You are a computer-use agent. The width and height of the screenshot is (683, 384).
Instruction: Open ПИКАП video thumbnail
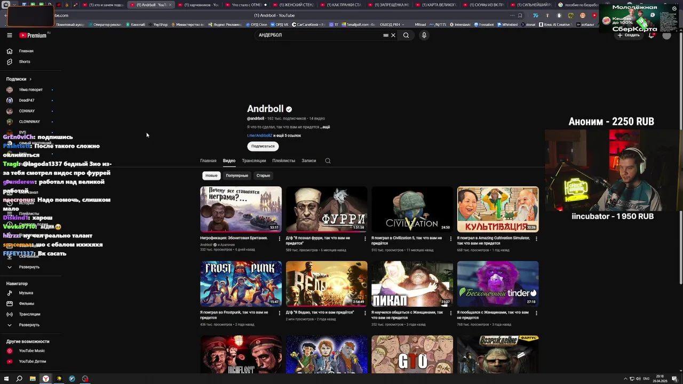(x=412, y=284)
